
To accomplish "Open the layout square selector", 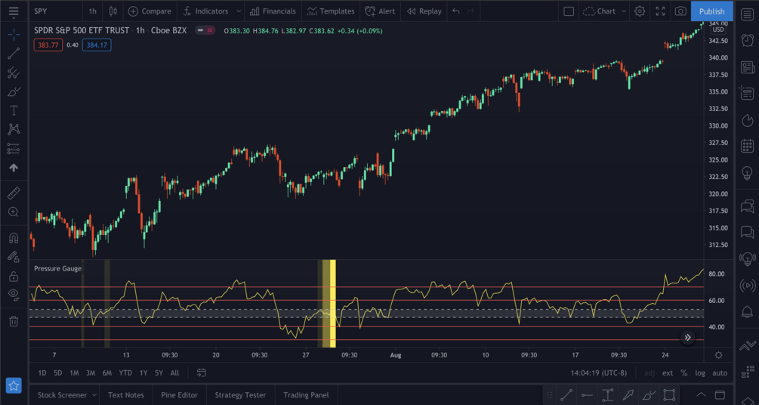I will point(569,11).
